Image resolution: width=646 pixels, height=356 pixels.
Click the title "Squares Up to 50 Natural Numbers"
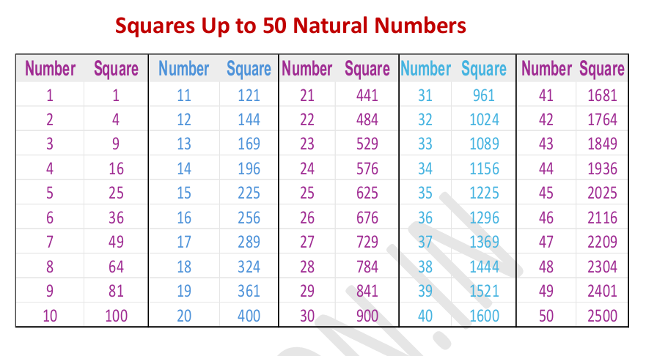click(x=290, y=26)
